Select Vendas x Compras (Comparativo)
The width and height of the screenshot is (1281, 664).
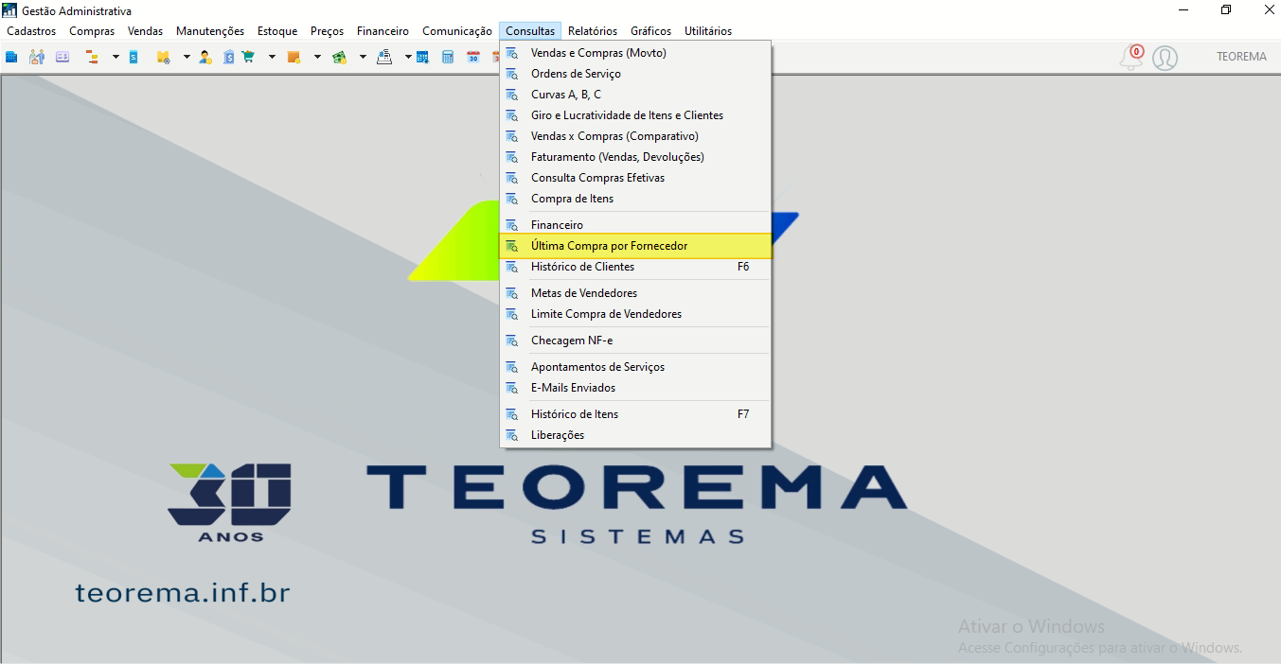pyautogui.click(x=636, y=136)
